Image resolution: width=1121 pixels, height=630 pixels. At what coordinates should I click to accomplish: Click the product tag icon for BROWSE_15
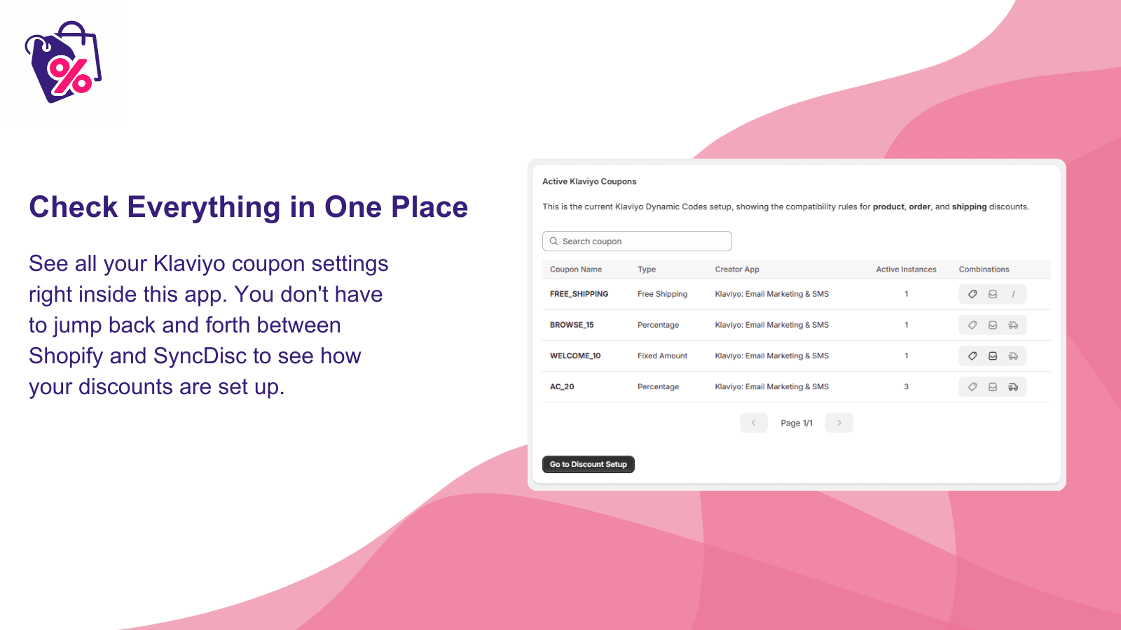tap(972, 325)
